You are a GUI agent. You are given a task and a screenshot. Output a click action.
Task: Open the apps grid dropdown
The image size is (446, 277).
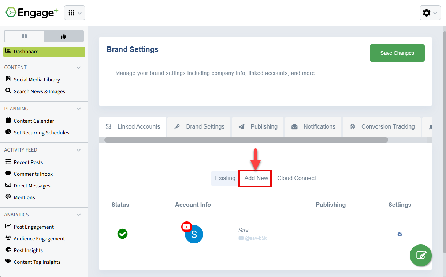(75, 13)
